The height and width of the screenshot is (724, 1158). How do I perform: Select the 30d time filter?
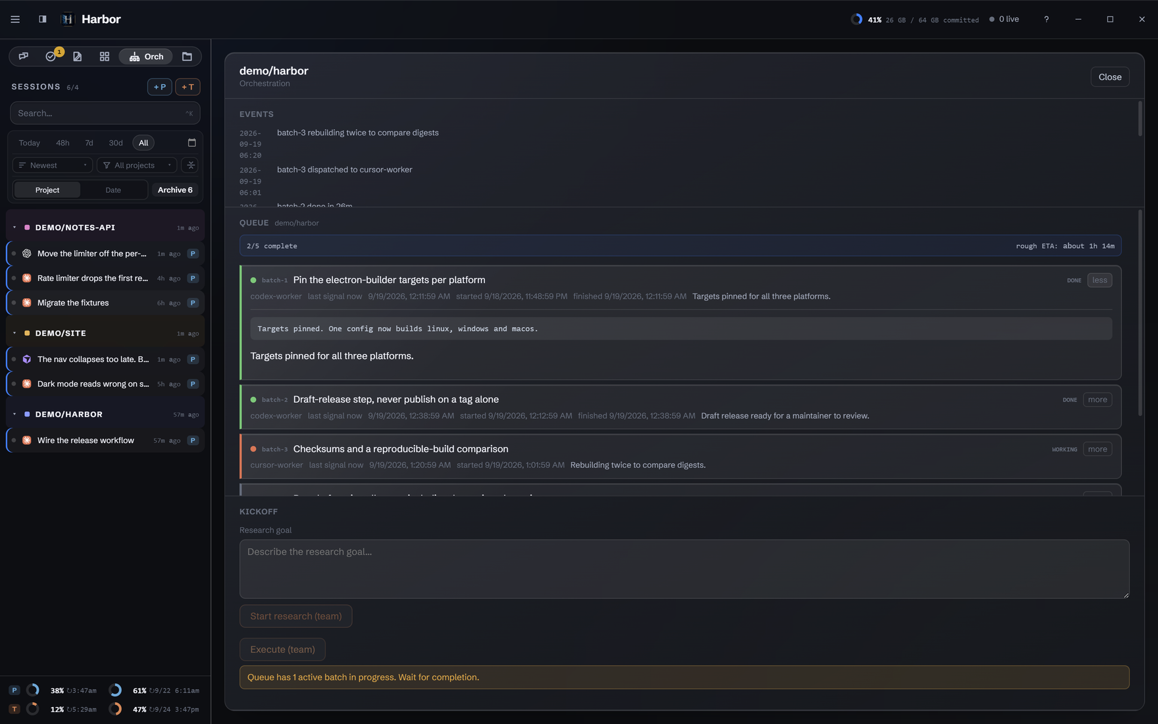116,143
